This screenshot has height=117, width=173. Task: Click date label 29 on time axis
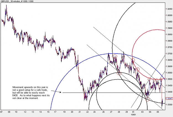pos(126,112)
